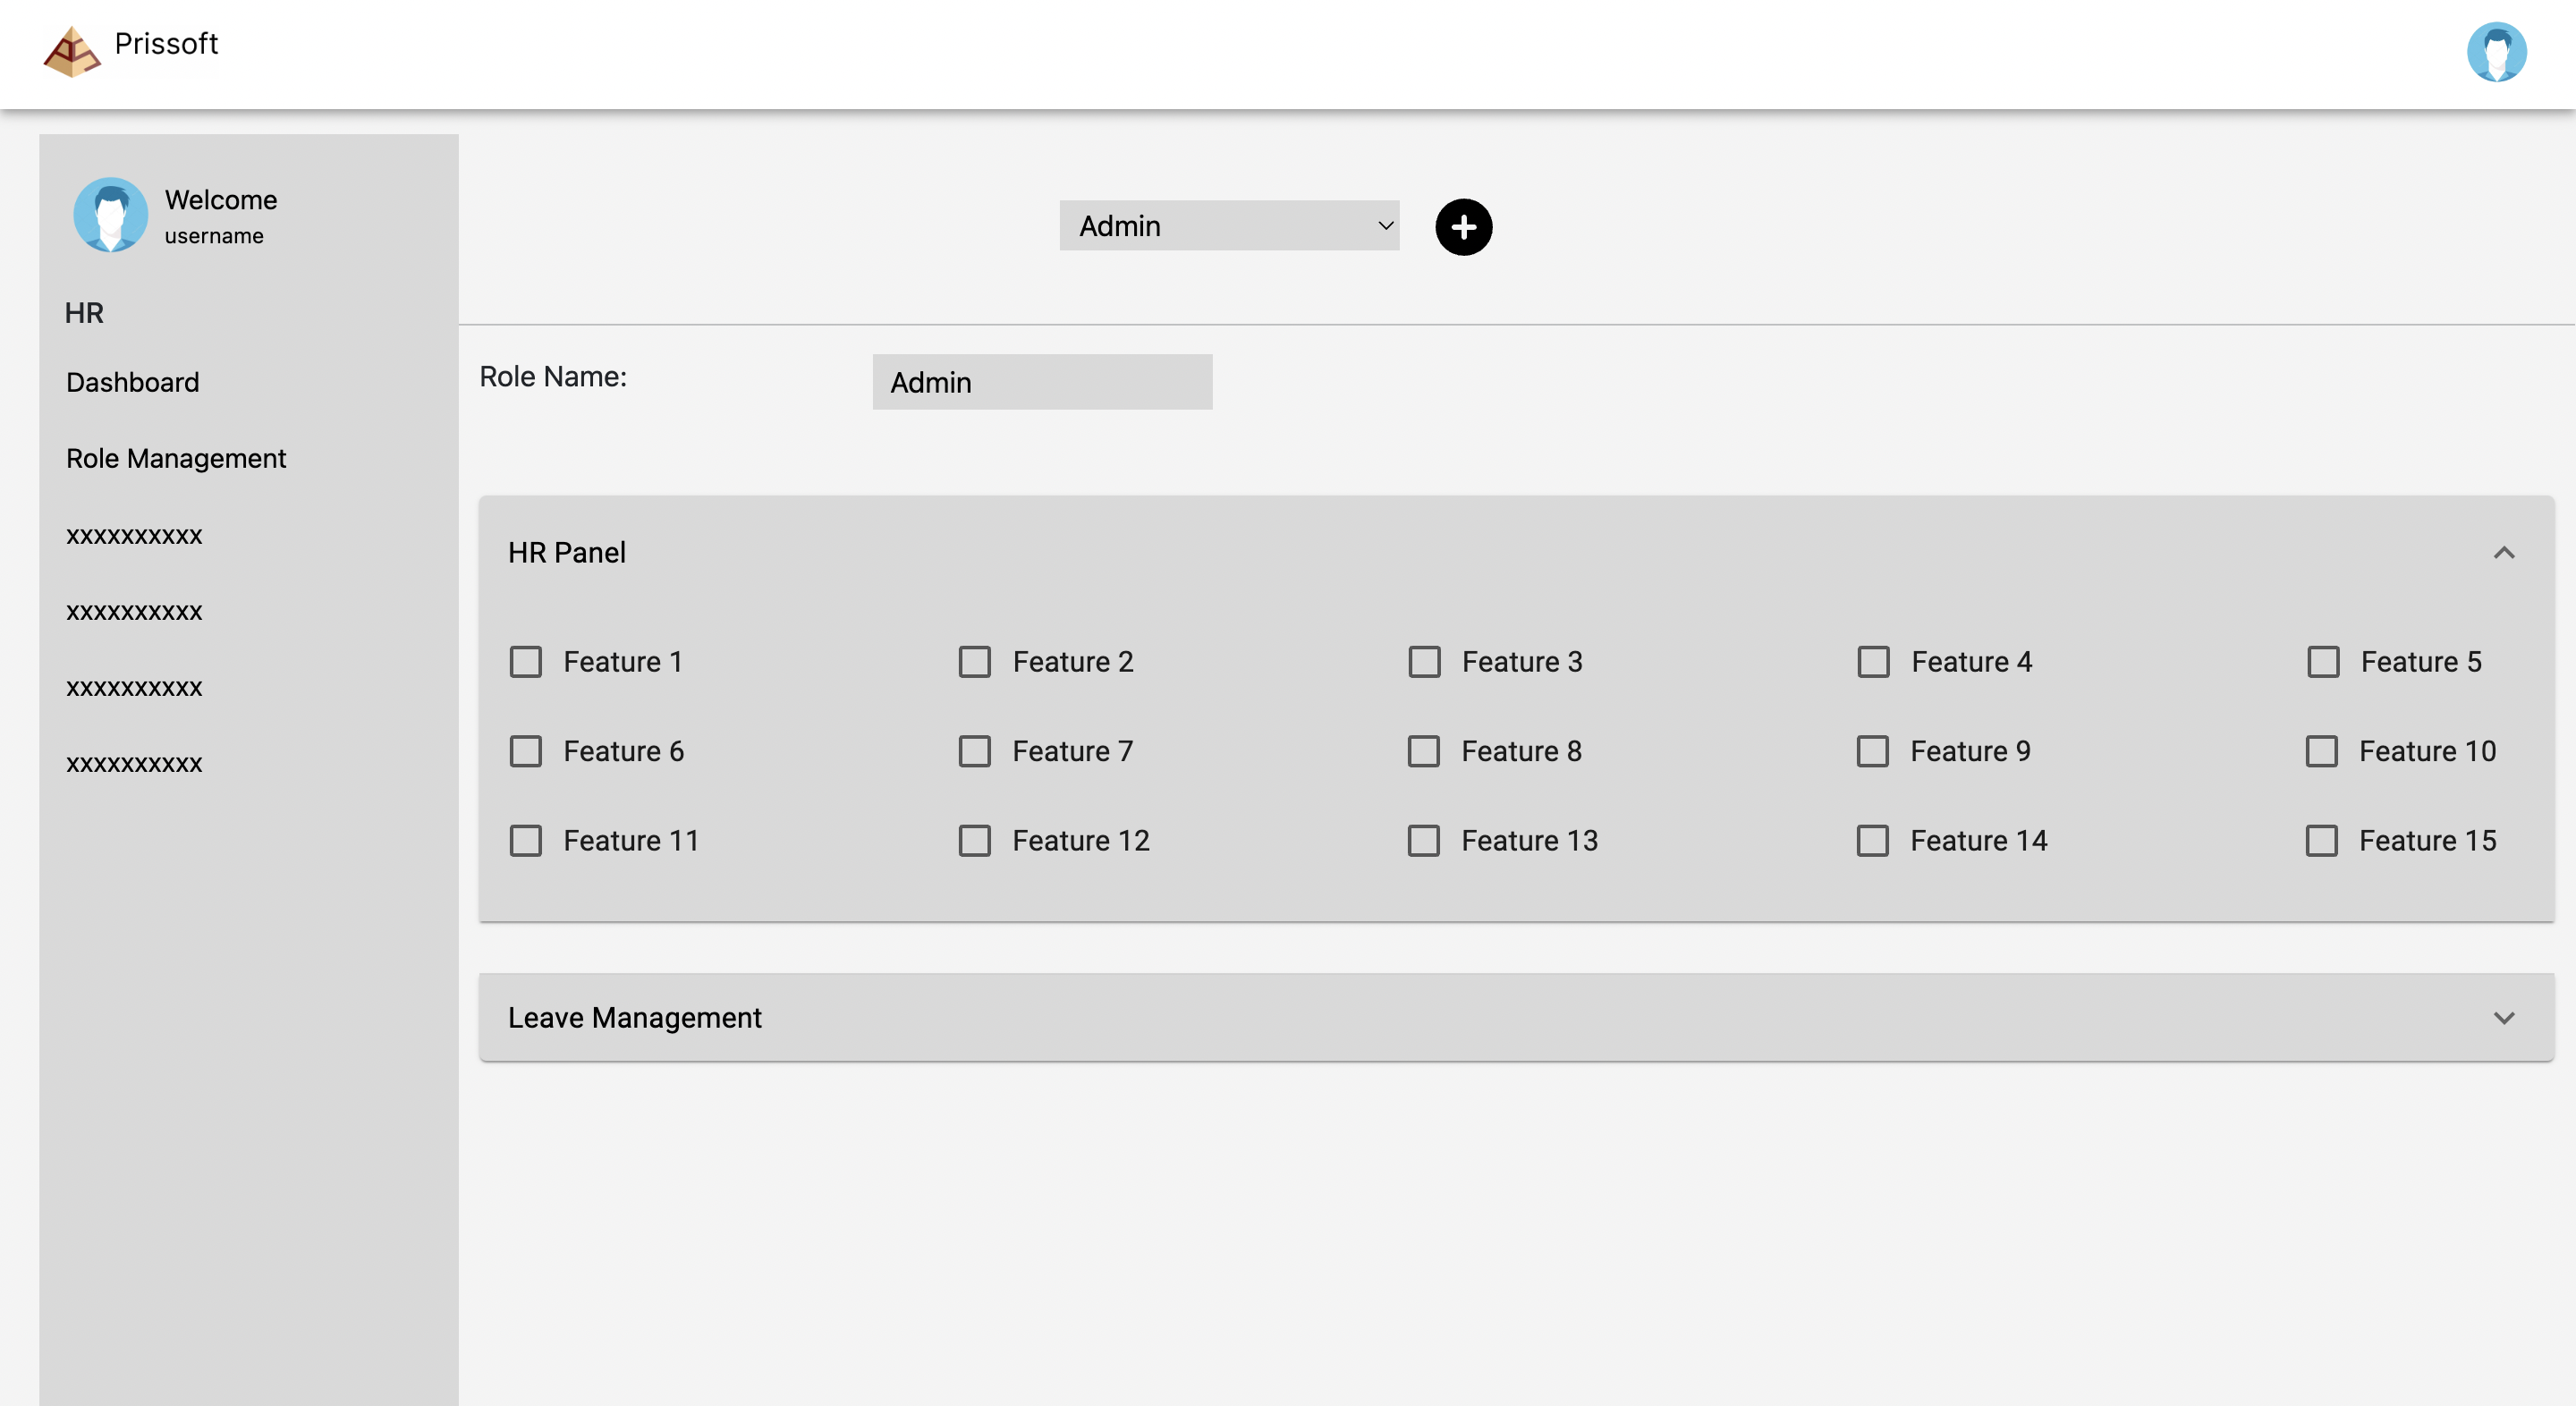Click the welcome avatar in the sidebar
This screenshot has height=1406, width=2576.
tap(110, 214)
